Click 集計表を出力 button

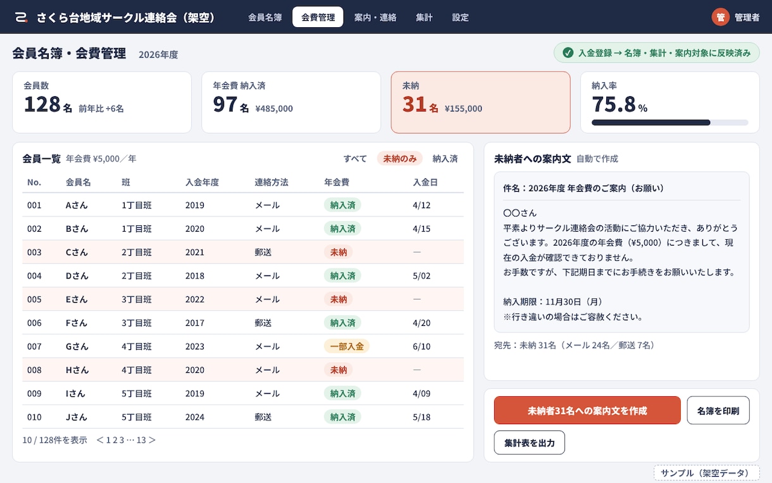(x=529, y=442)
